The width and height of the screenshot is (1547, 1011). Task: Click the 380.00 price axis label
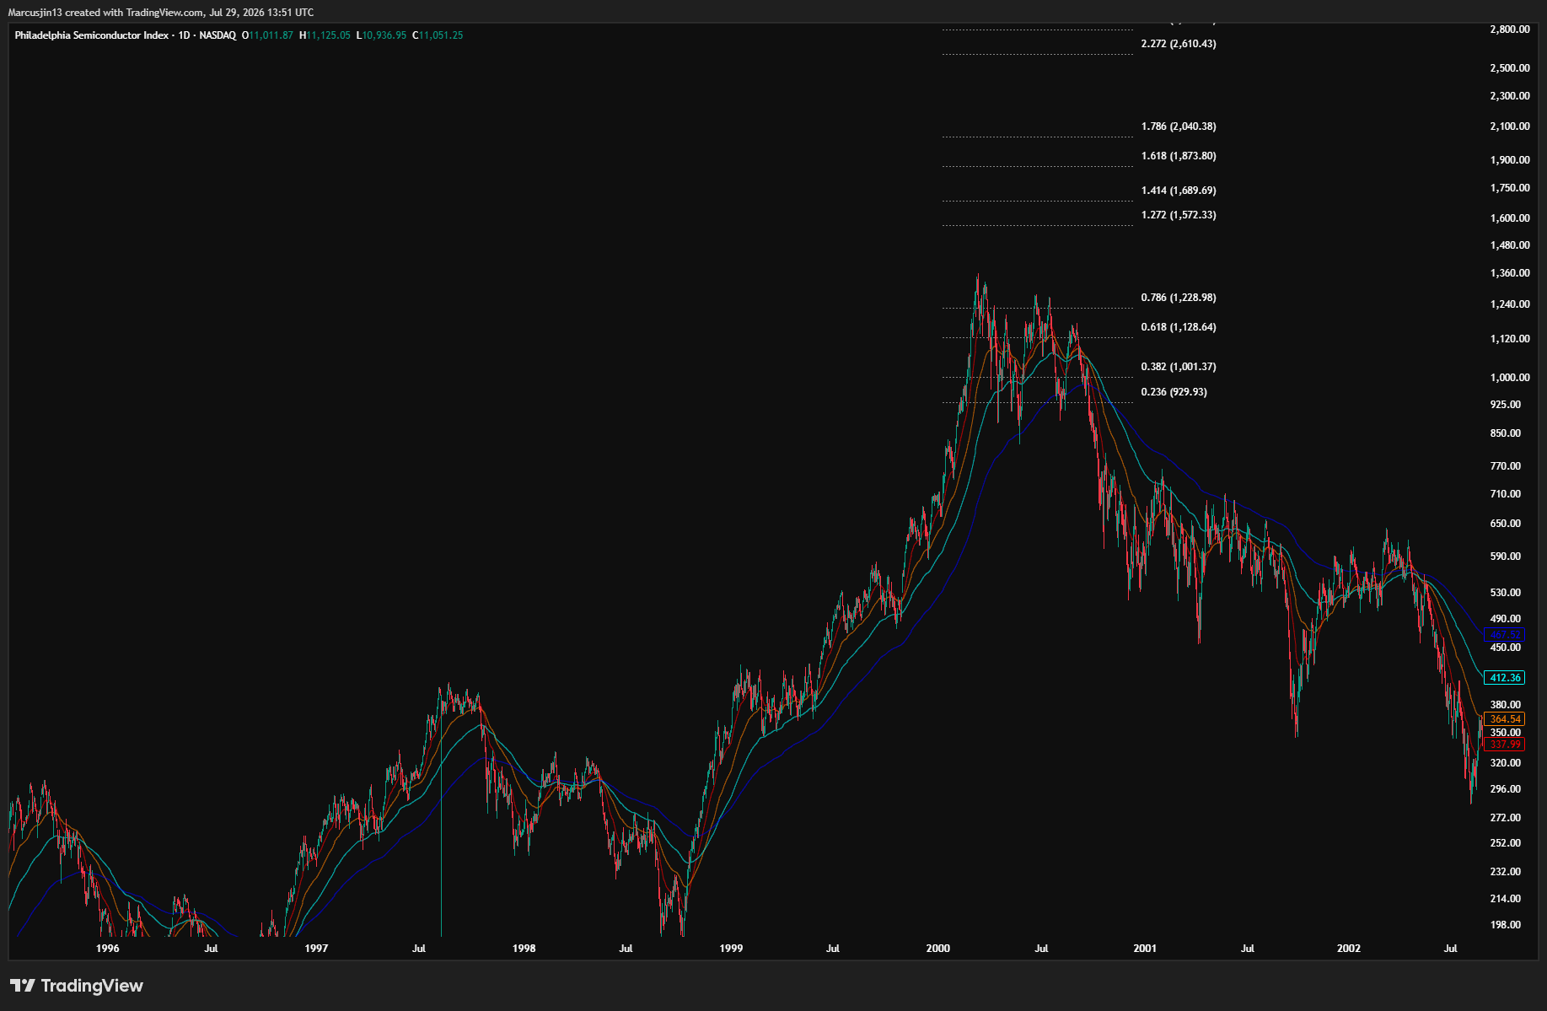click(x=1506, y=705)
